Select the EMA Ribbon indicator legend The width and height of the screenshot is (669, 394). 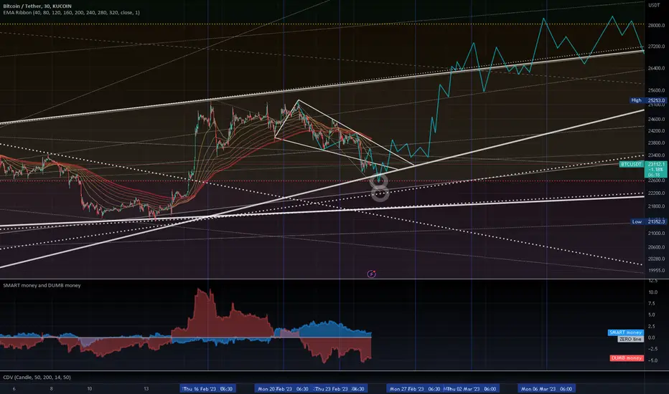(71, 13)
